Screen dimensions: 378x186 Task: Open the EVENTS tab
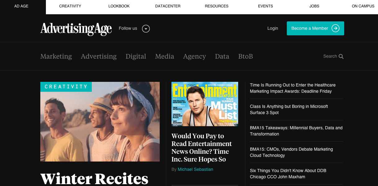[x=265, y=6]
